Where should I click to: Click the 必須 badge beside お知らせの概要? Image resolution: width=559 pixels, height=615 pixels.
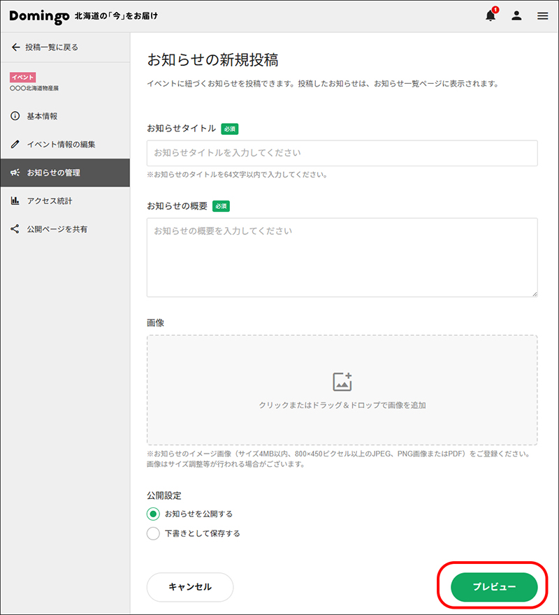pyautogui.click(x=222, y=206)
